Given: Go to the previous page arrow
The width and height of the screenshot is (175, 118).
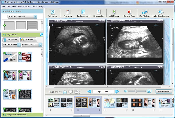Looking at the screenshot, I should [89, 92].
